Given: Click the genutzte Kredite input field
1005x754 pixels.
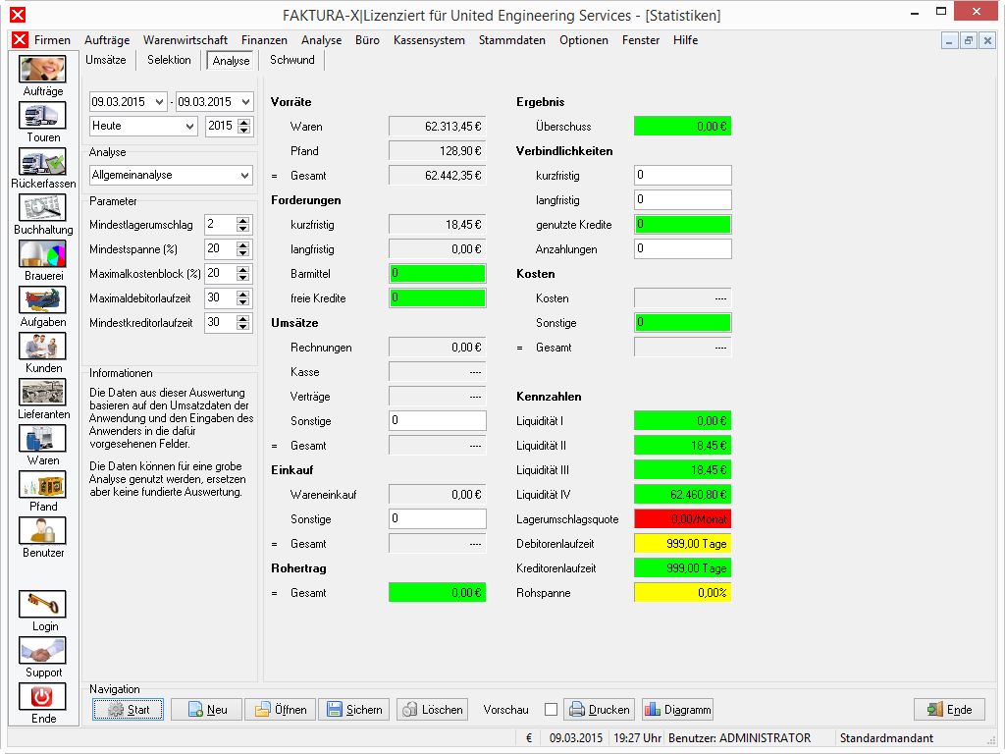Looking at the screenshot, I should pos(683,225).
